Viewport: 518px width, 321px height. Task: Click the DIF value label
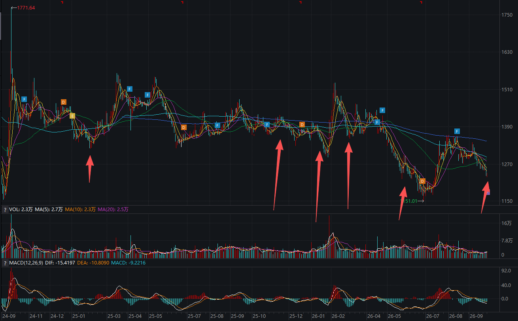pyautogui.click(x=60, y=263)
